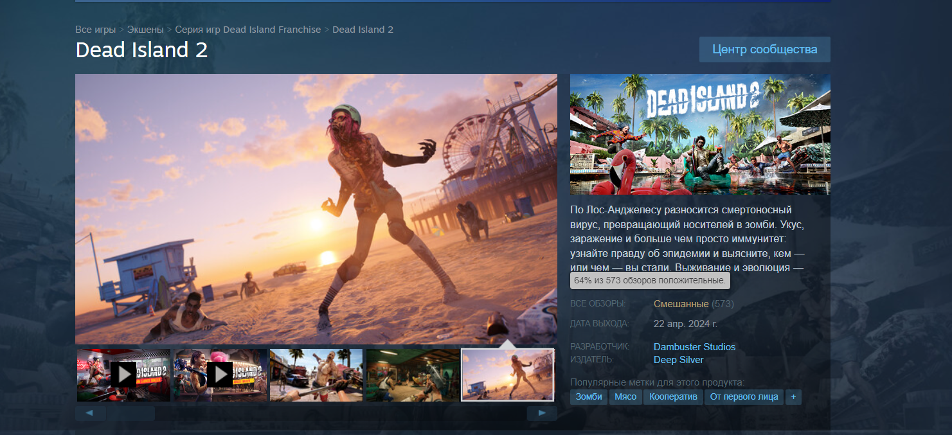Open the Dead Island 2 breadcrumb link

click(x=363, y=30)
